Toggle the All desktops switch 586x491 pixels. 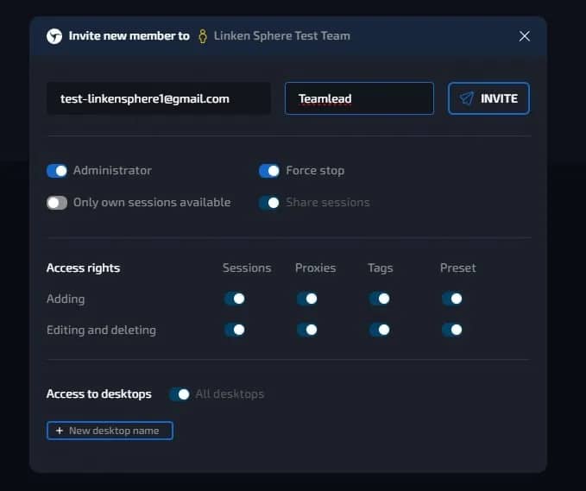[180, 394]
